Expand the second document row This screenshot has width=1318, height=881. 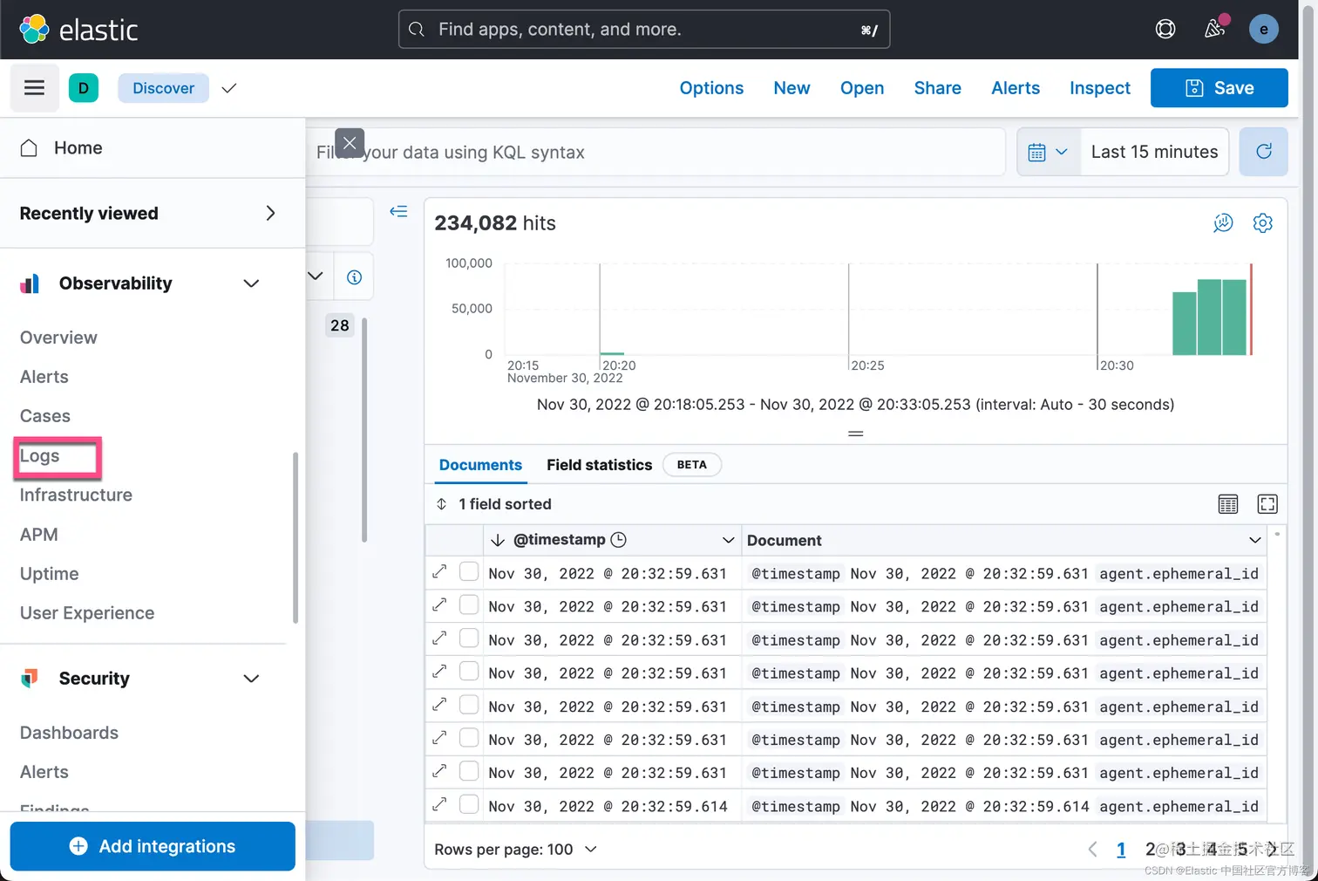(x=439, y=605)
